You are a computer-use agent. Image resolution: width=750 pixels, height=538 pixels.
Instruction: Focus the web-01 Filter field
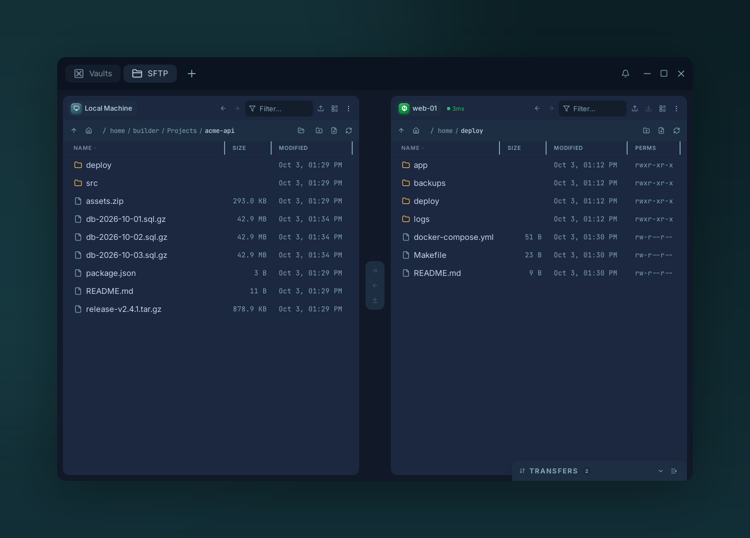point(592,108)
